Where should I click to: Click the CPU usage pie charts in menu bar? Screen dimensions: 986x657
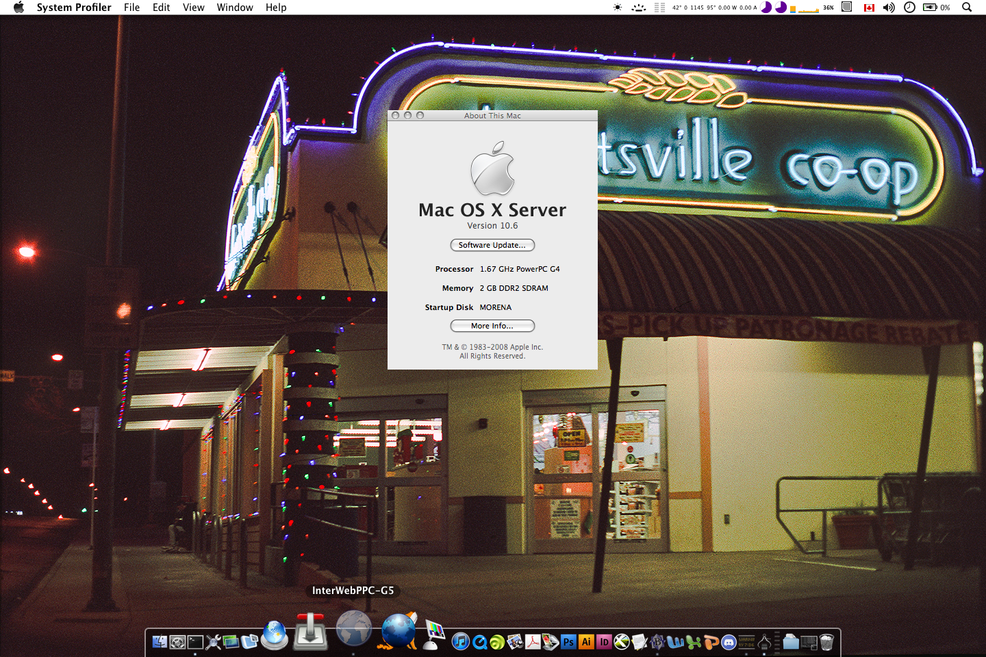pos(774,8)
